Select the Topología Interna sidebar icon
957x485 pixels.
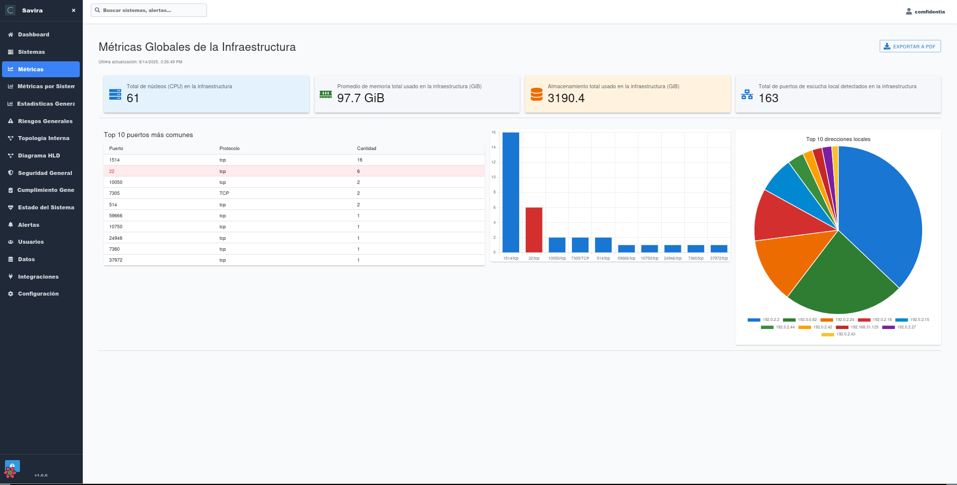tap(10, 138)
